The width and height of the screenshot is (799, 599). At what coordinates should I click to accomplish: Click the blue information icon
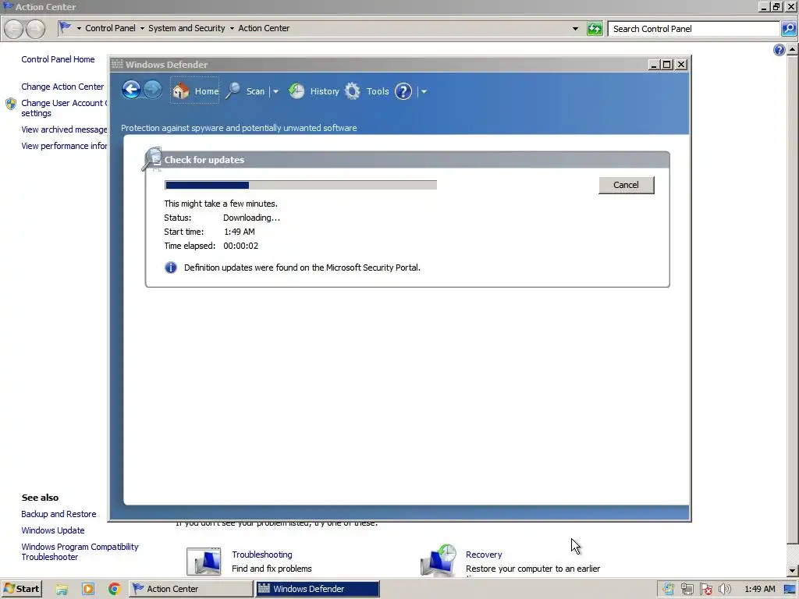(171, 268)
